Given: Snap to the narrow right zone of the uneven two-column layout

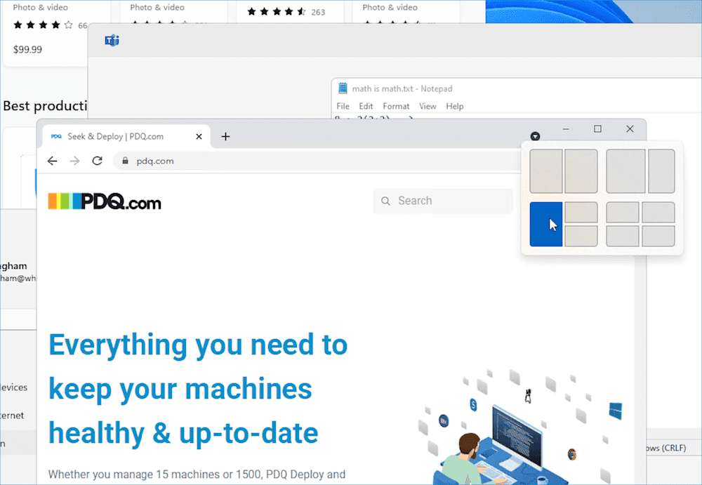Looking at the screenshot, I should pos(661,171).
